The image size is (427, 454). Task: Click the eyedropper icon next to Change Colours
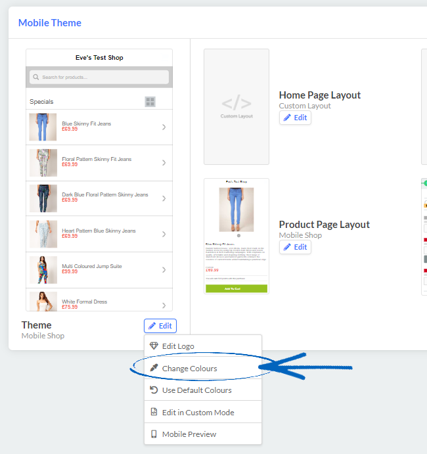pyautogui.click(x=154, y=368)
